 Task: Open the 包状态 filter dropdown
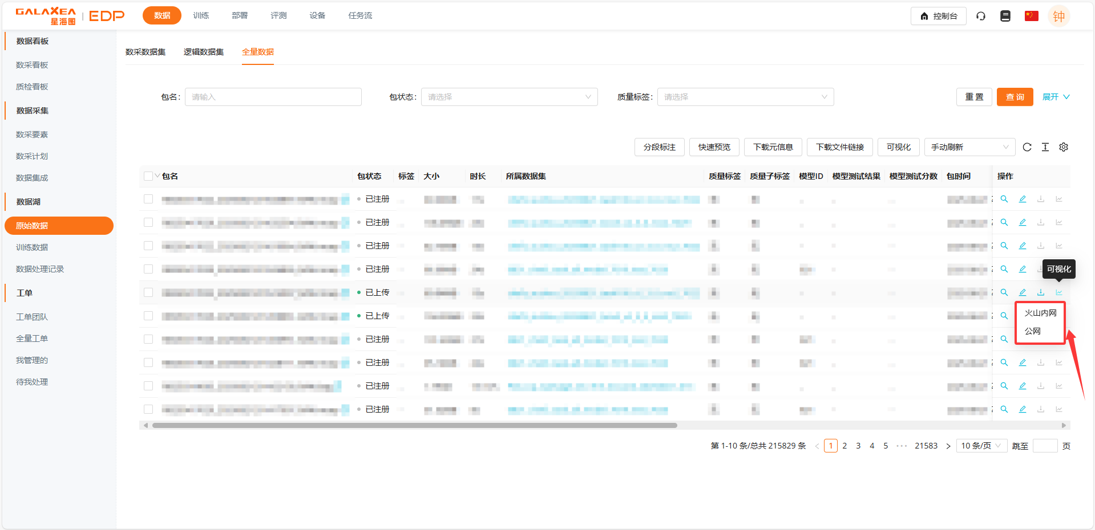point(509,97)
